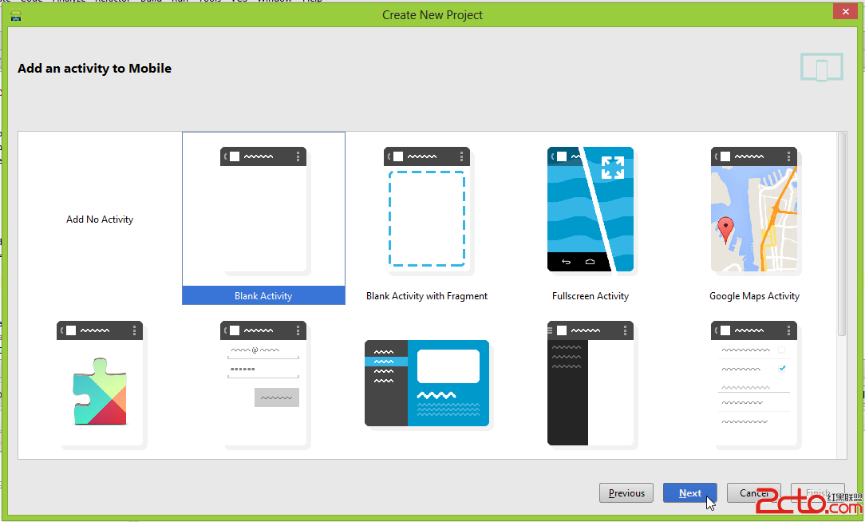The height and width of the screenshot is (522, 865).
Task: Select the Login Activity template
Action: (263, 383)
